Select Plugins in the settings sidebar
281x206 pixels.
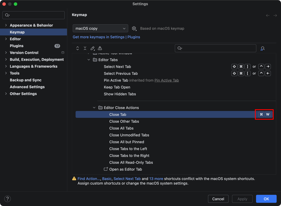[x=17, y=46]
